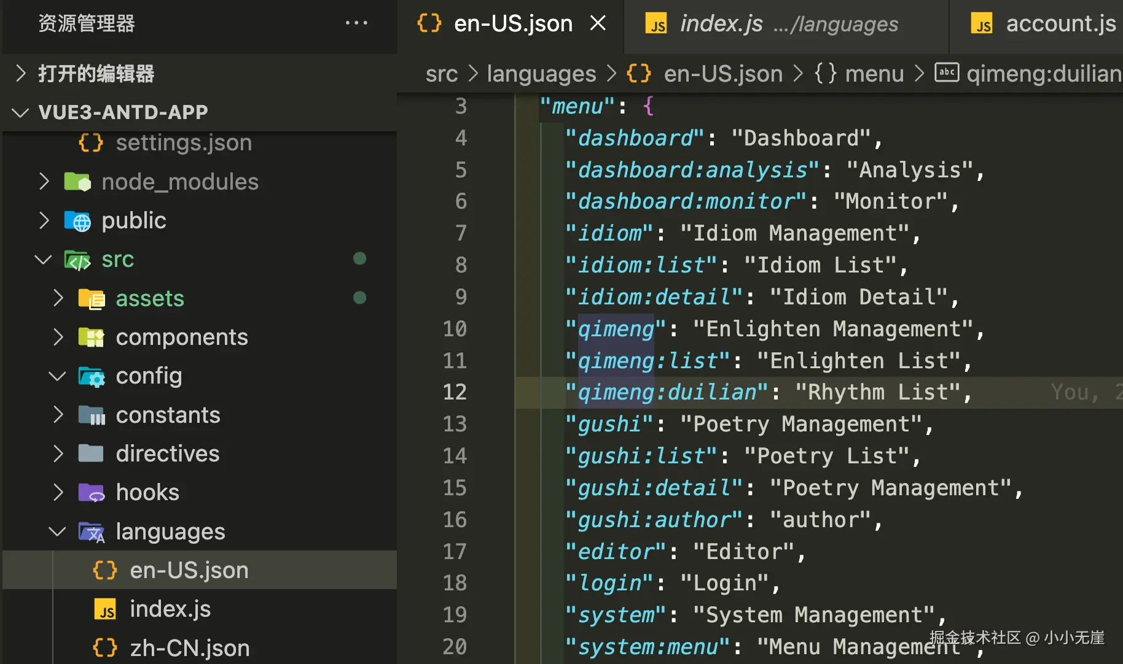Click the git status dot beside src
Screen dimensions: 1123x664
click(360, 258)
